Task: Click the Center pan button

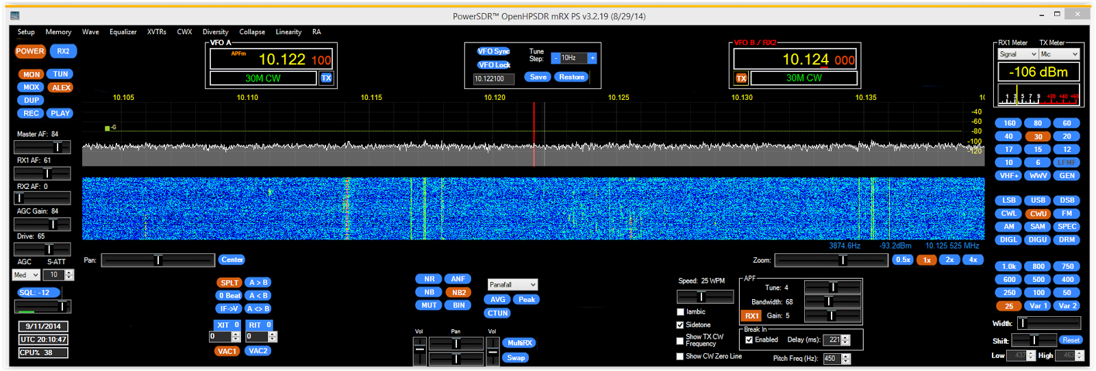Action: [x=232, y=260]
